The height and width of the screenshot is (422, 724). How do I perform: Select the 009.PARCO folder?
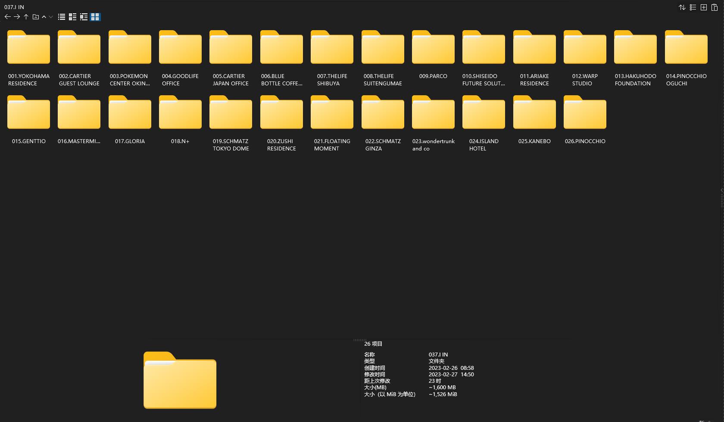click(x=433, y=55)
